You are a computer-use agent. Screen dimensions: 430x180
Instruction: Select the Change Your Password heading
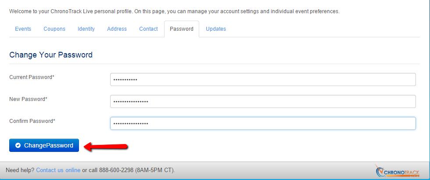pyautogui.click(x=51, y=55)
